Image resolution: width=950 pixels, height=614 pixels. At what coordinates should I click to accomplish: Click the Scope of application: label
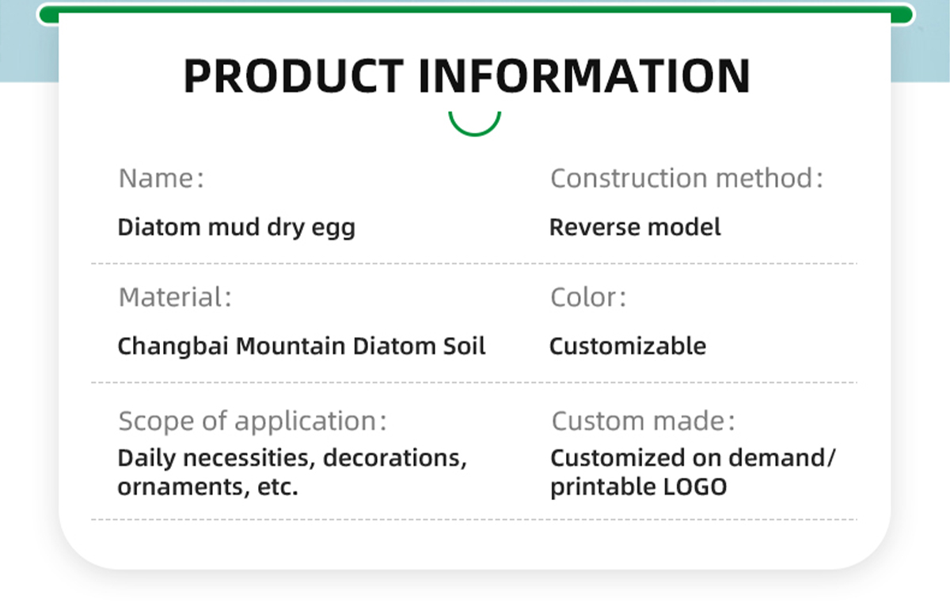253,421
